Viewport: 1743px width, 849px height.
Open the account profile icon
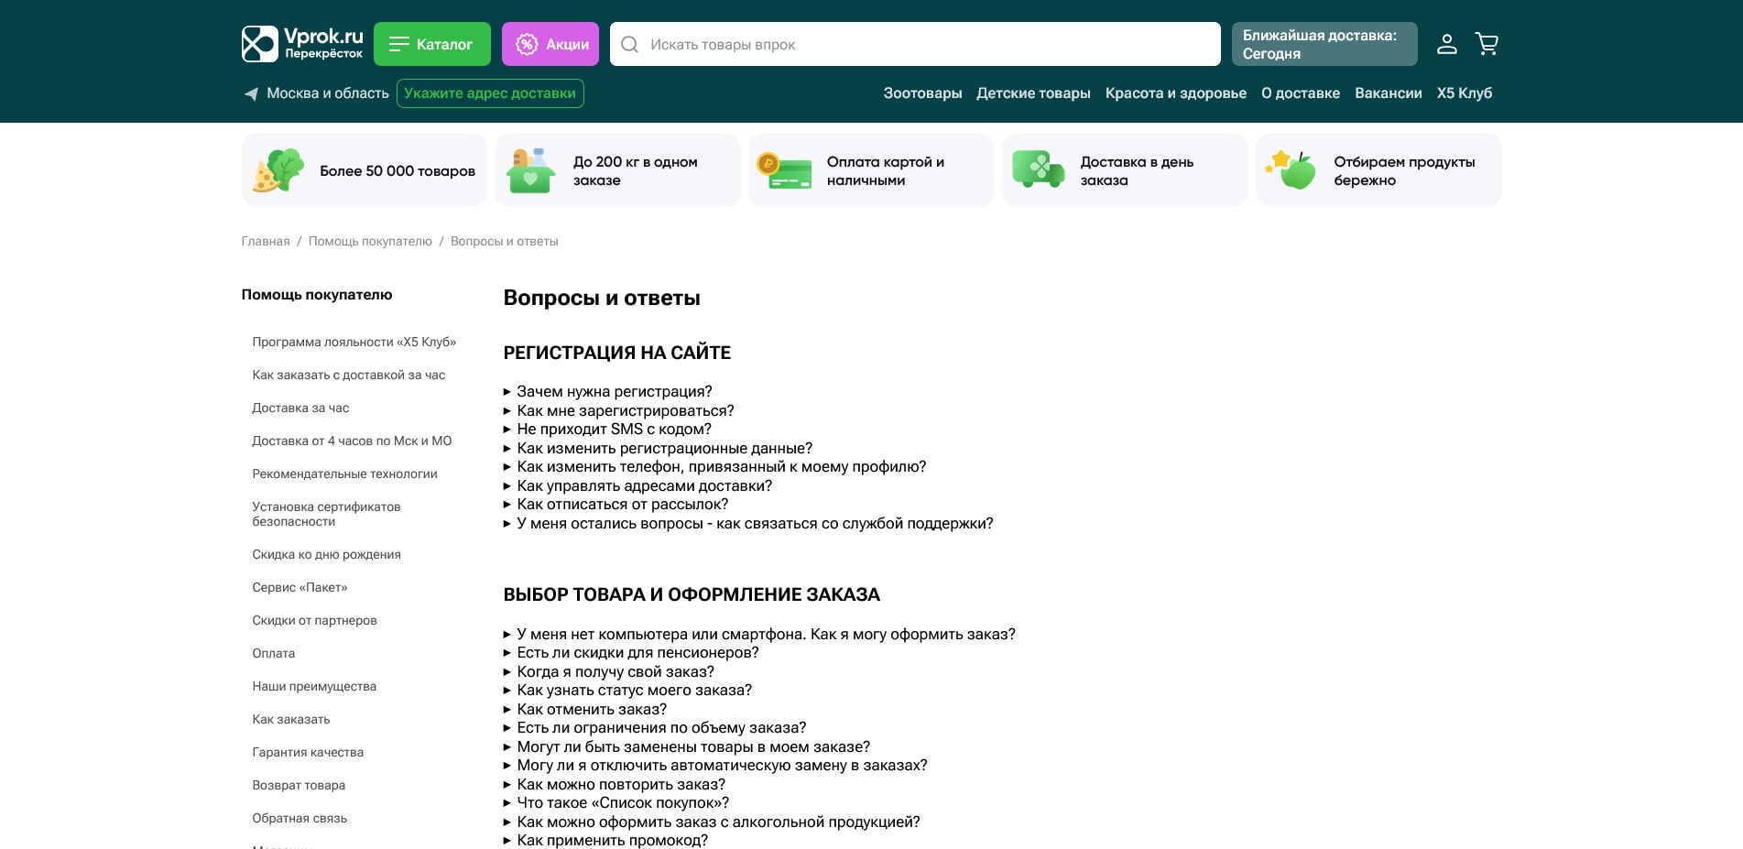click(x=1447, y=43)
